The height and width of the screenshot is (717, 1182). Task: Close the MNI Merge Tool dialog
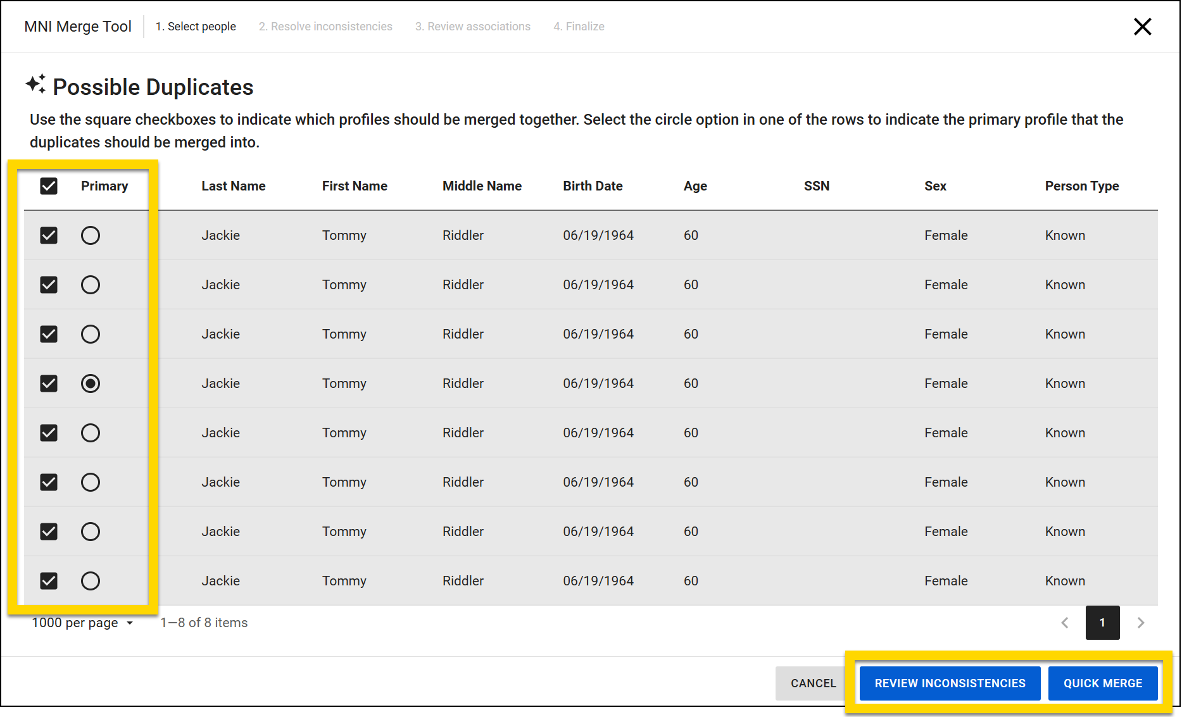tap(1143, 27)
